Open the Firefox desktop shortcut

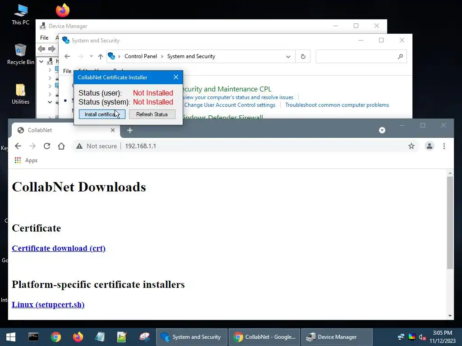pos(62,10)
